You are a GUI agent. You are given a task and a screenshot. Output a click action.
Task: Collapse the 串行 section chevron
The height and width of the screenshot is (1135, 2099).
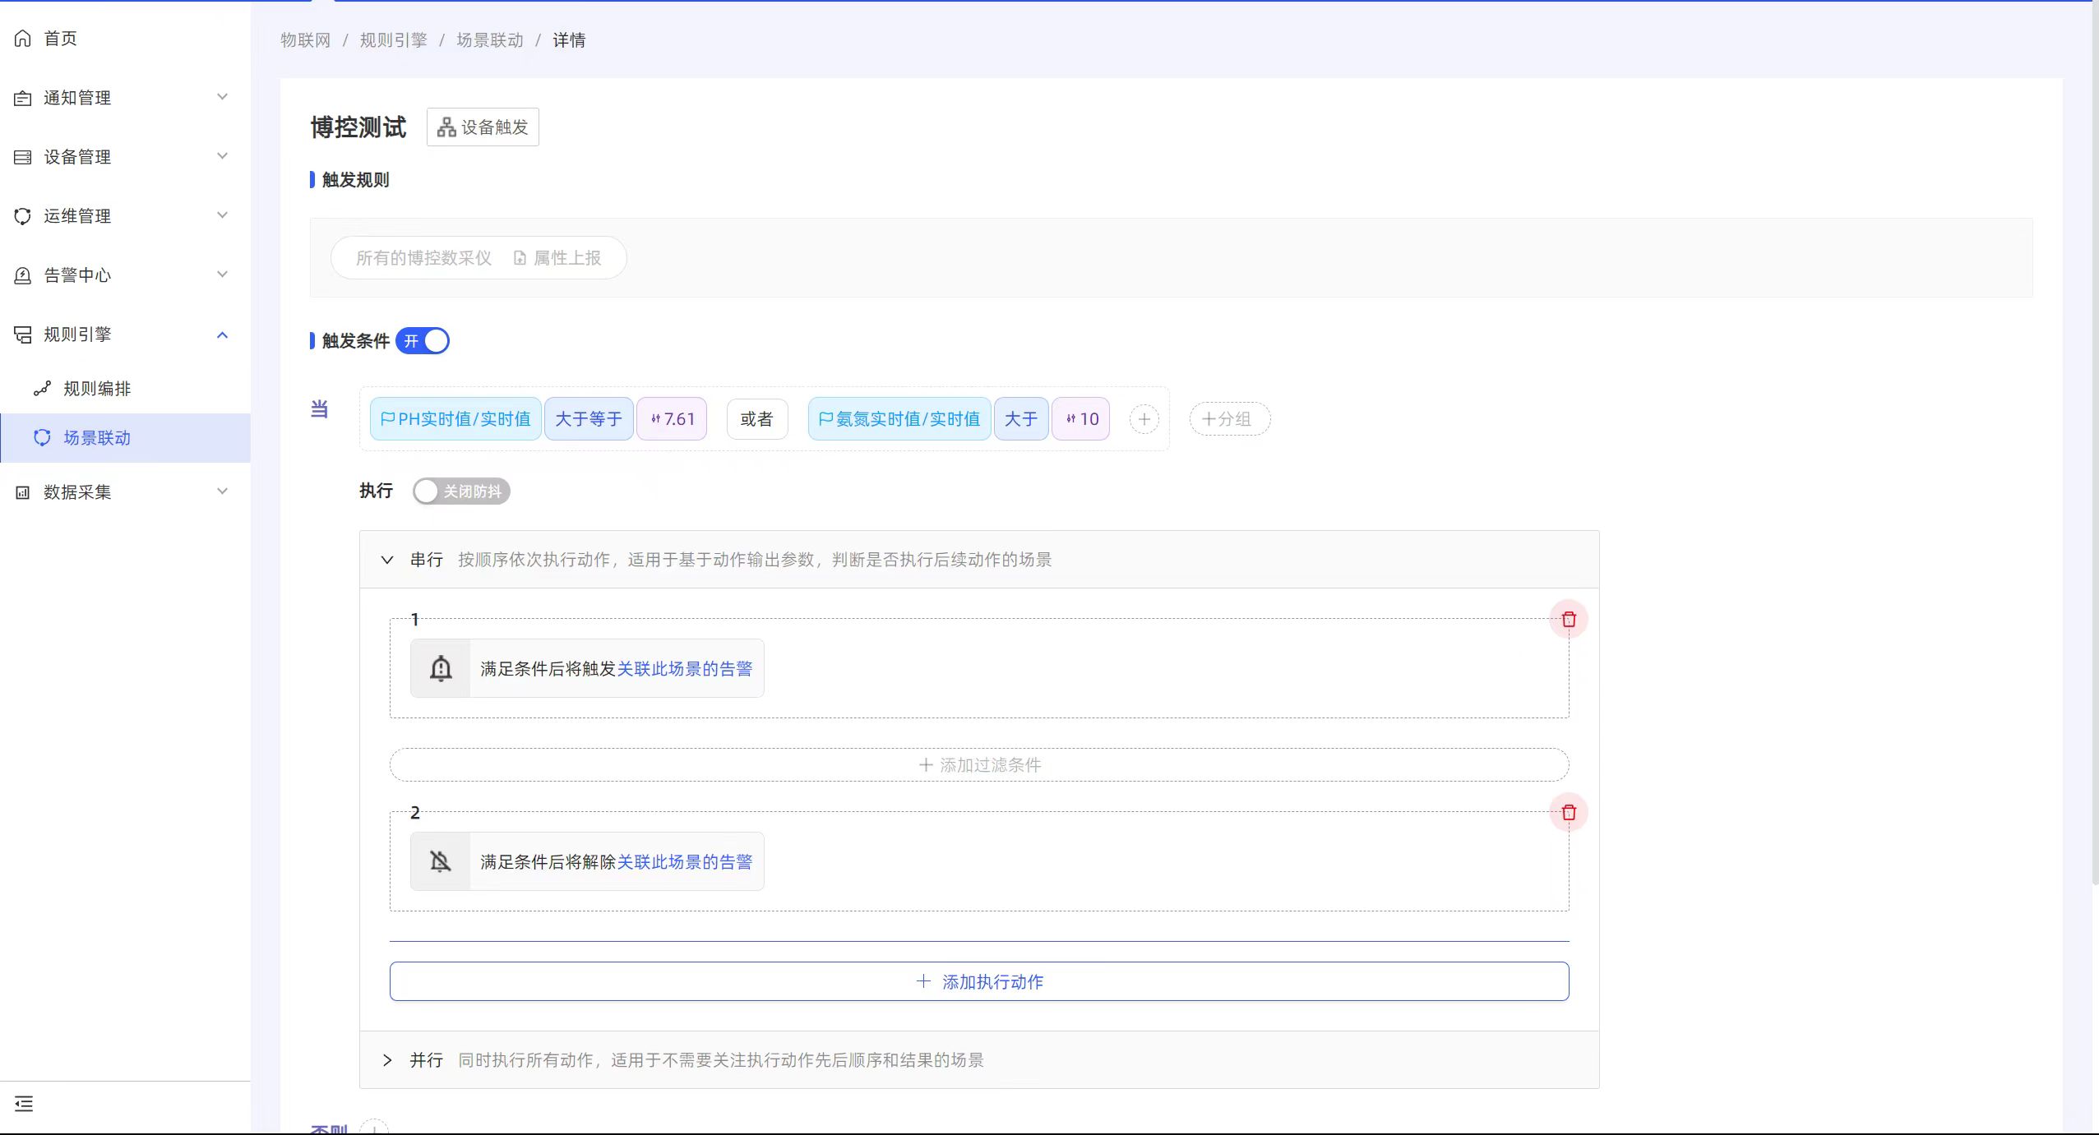[387, 560]
